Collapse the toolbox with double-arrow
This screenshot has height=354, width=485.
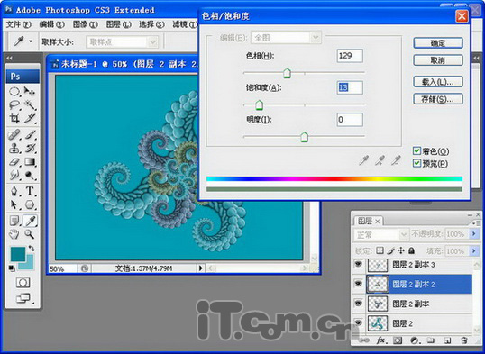(x=9, y=58)
